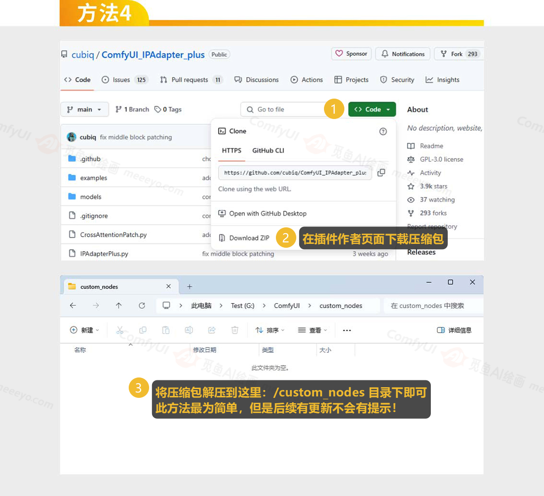544x496 pixels.
Task: Click the Share icon in Explorer toolbar
Action: (212, 330)
